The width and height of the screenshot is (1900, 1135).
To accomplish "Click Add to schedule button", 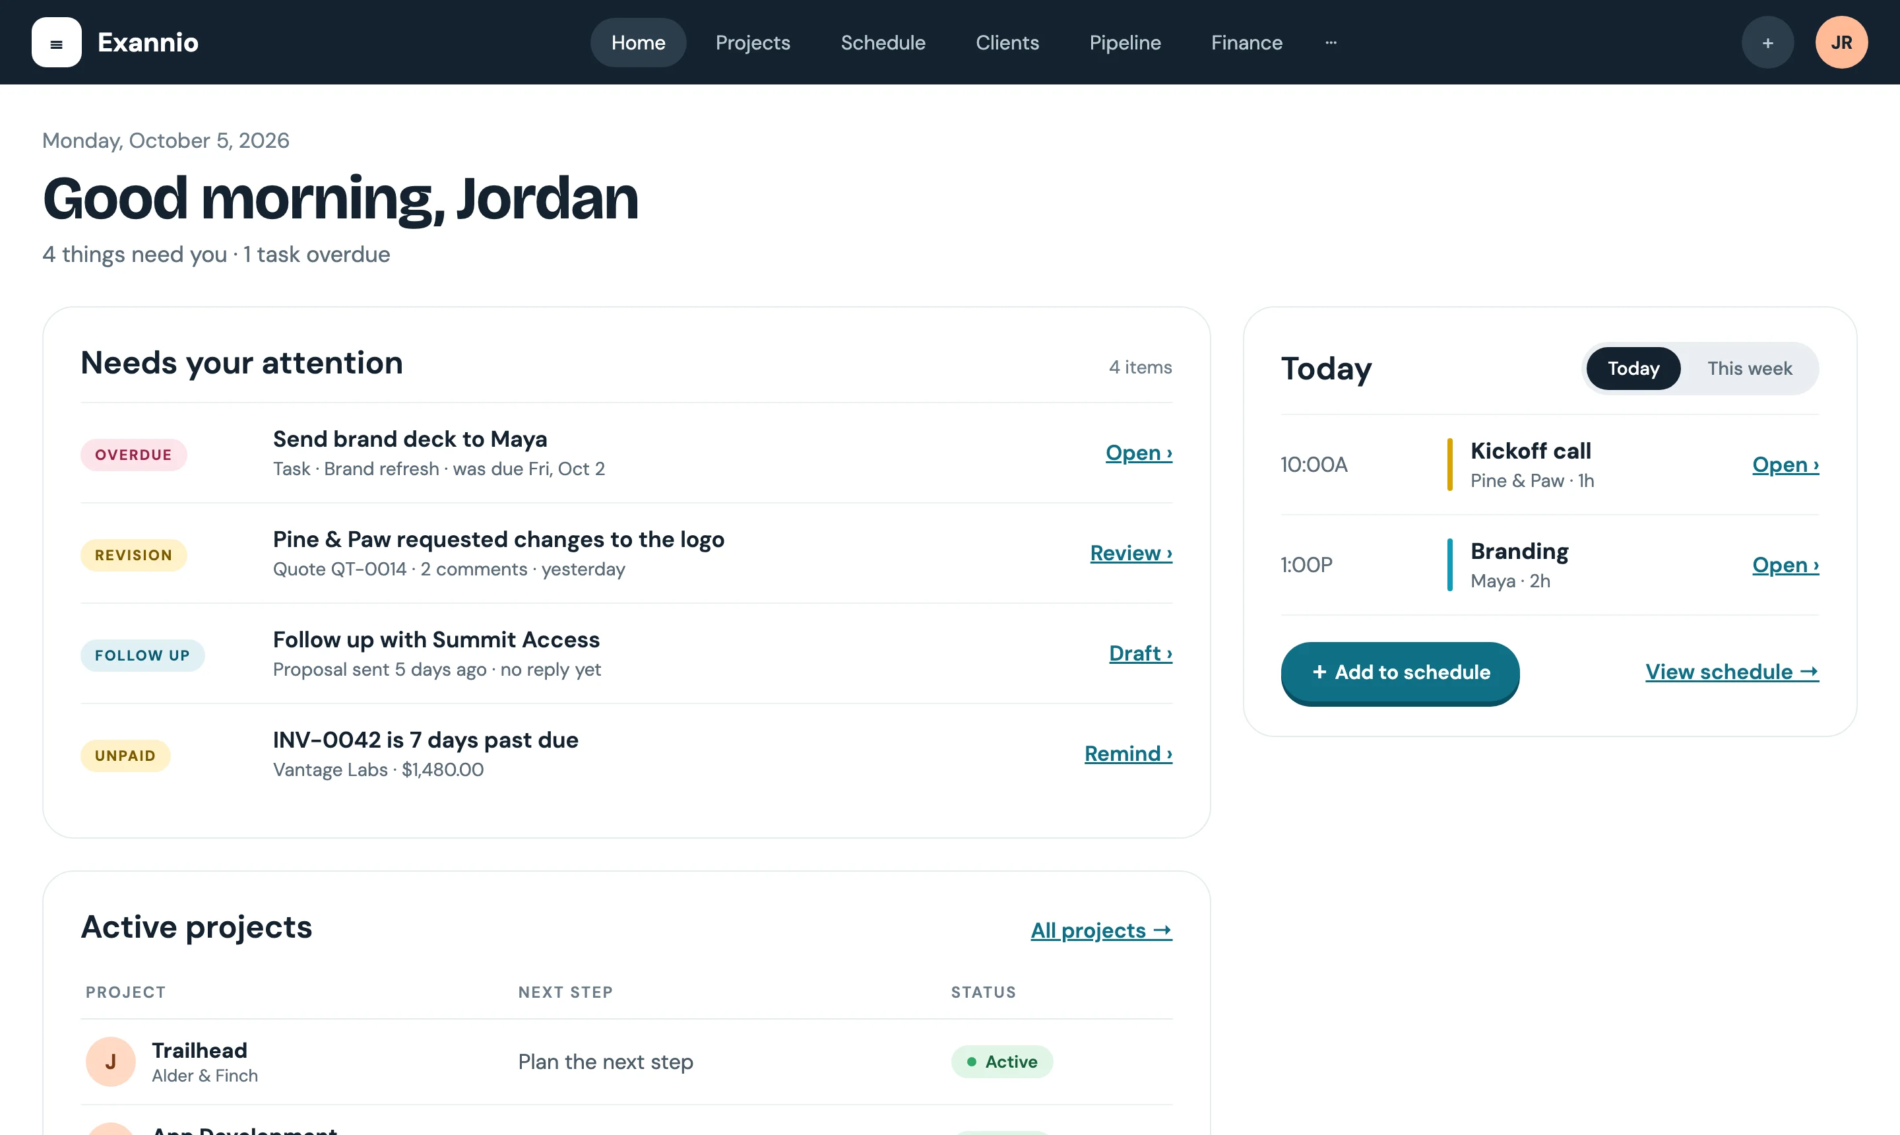I will click(1400, 672).
